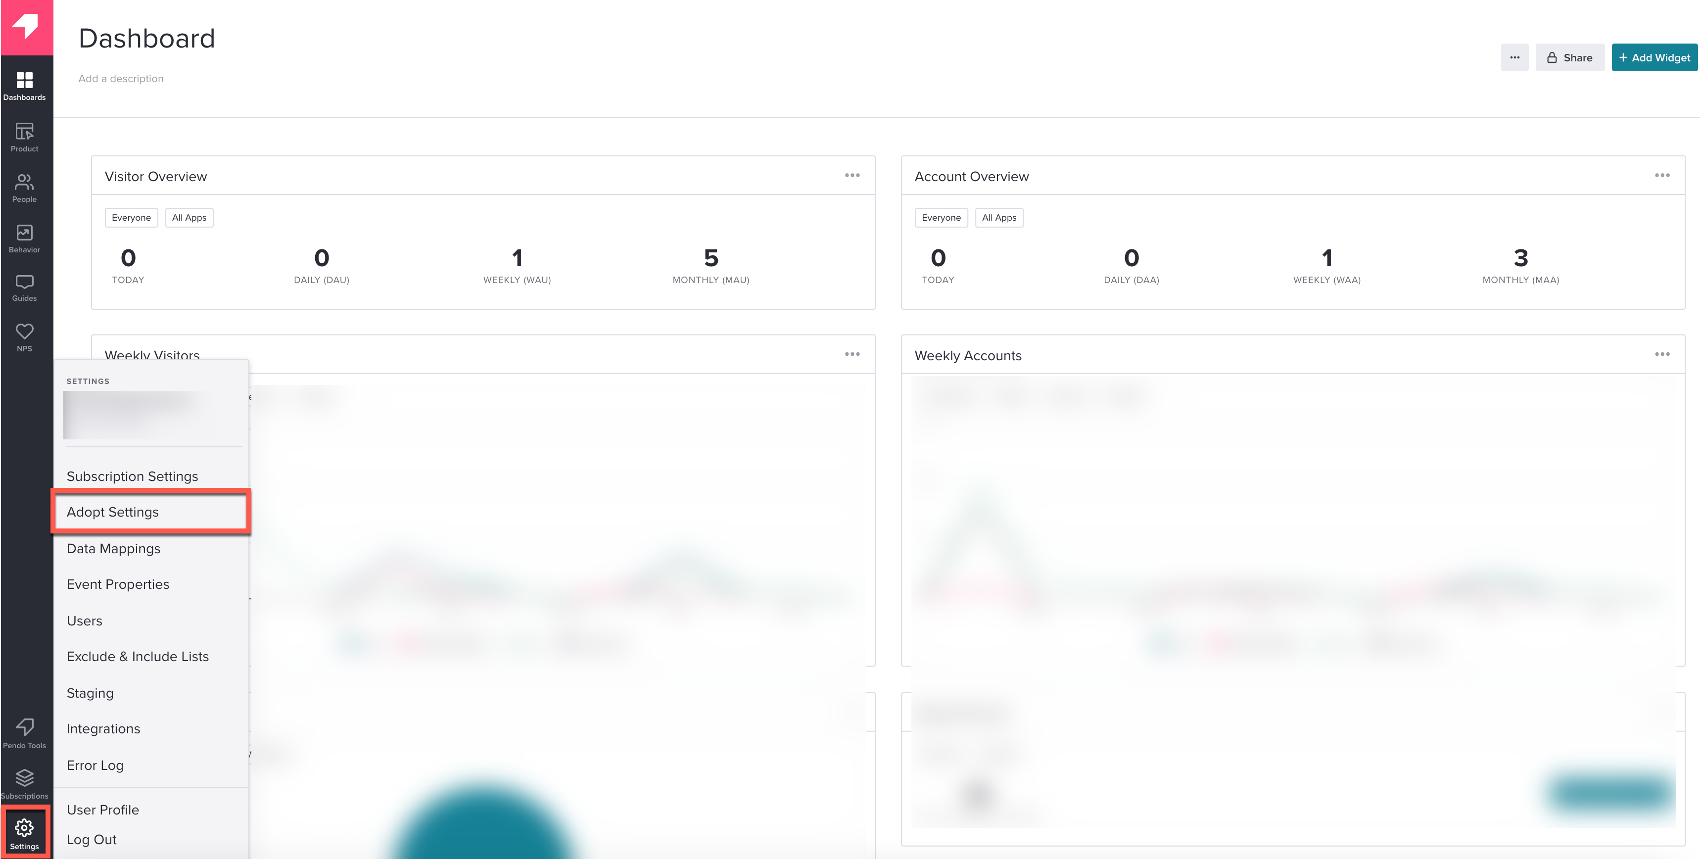Screen dimensions: 1700x859
Task: Click the Daily (DAA) metric
Action: [1131, 265]
